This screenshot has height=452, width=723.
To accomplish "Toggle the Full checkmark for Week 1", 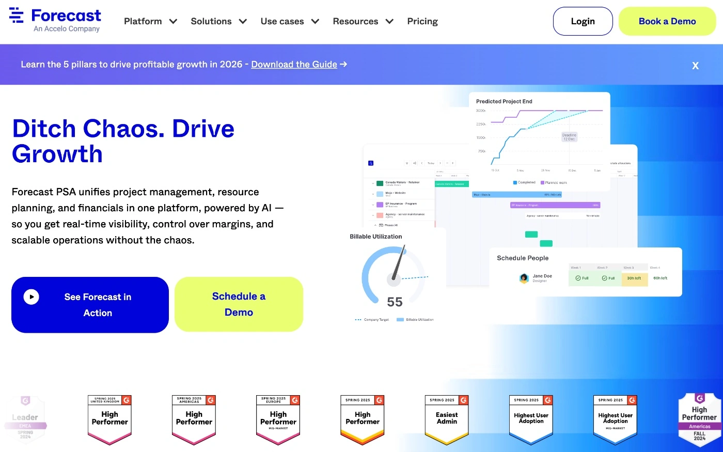I will (577, 278).
